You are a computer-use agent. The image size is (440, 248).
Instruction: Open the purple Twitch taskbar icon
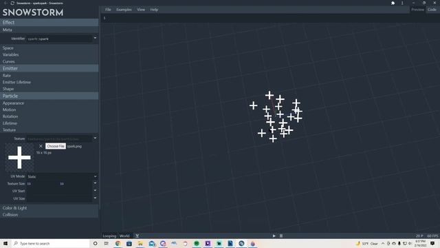point(208,243)
